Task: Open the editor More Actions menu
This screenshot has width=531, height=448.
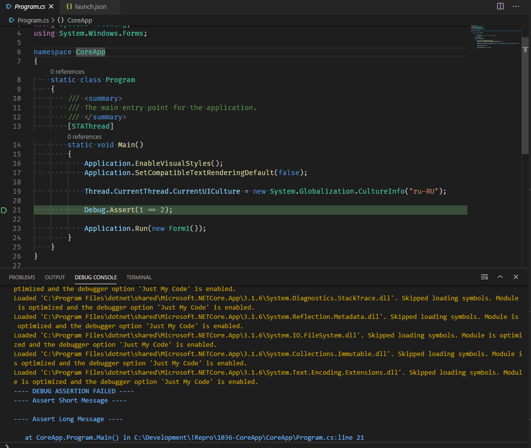Action: tap(516, 6)
